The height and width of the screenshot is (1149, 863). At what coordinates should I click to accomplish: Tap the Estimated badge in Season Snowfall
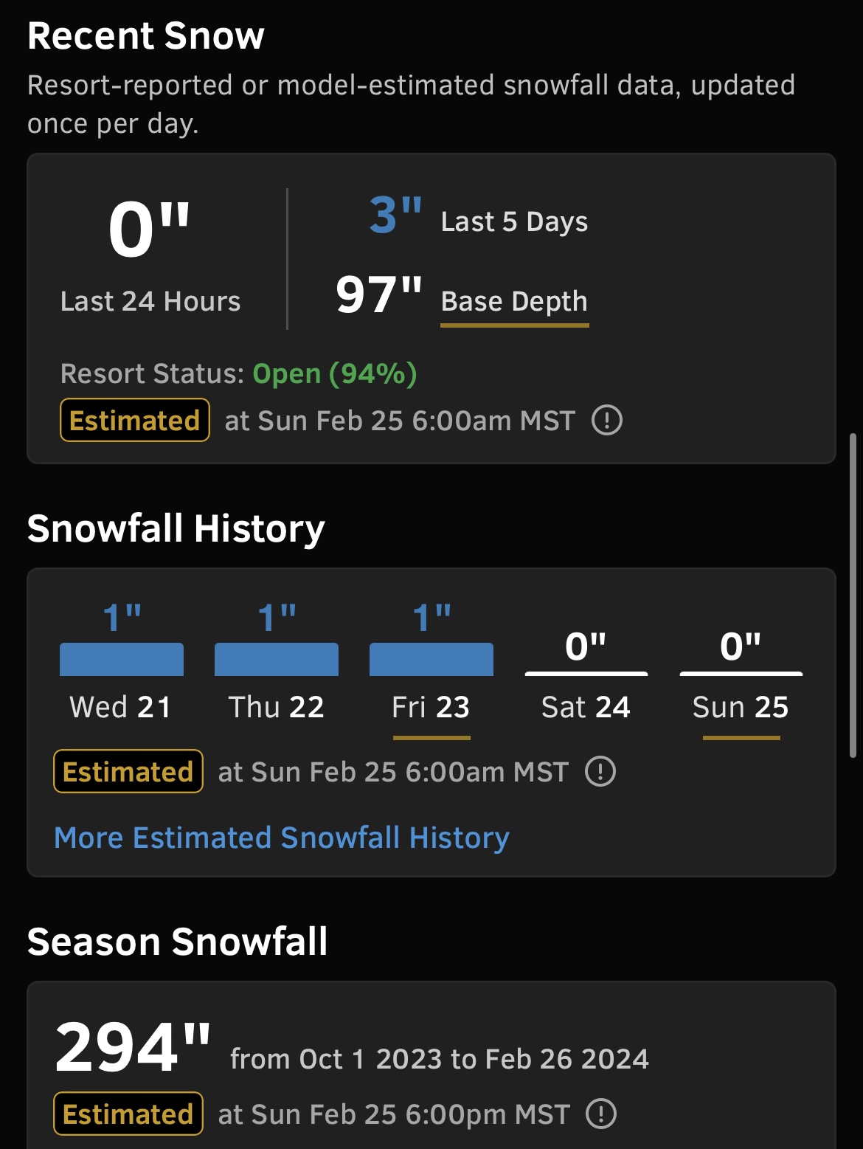(128, 1114)
